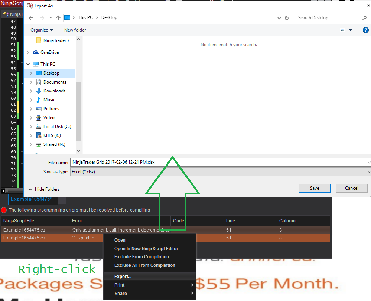
Task: Expand the OneDrive node
Action: coord(28,52)
